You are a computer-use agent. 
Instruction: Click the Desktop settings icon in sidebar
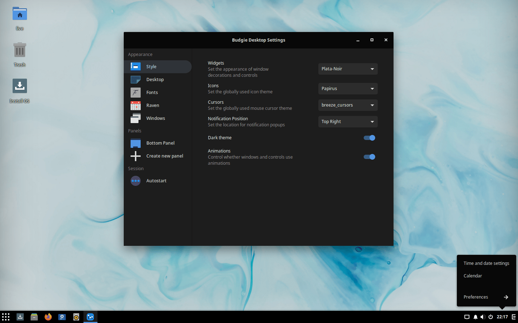pyautogui.click(x=136, y=80)
